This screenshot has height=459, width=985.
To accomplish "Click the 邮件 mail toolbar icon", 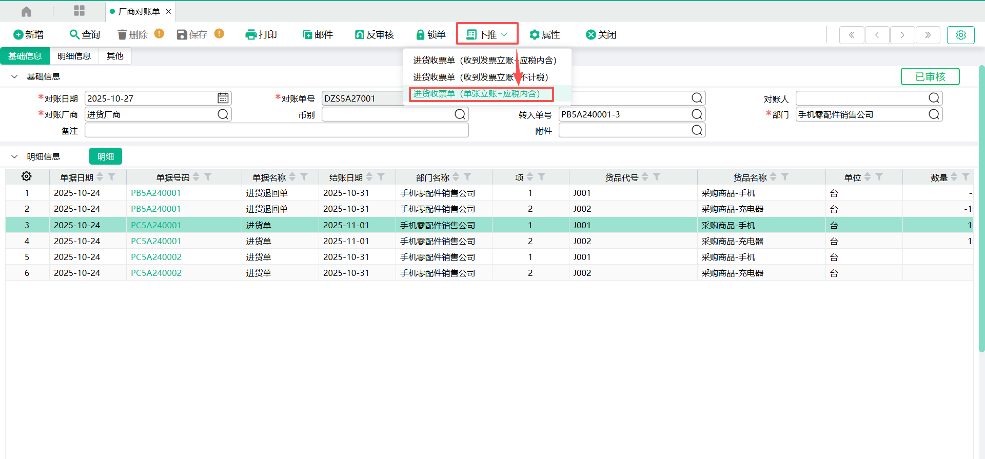I will (x=307, y=35).
